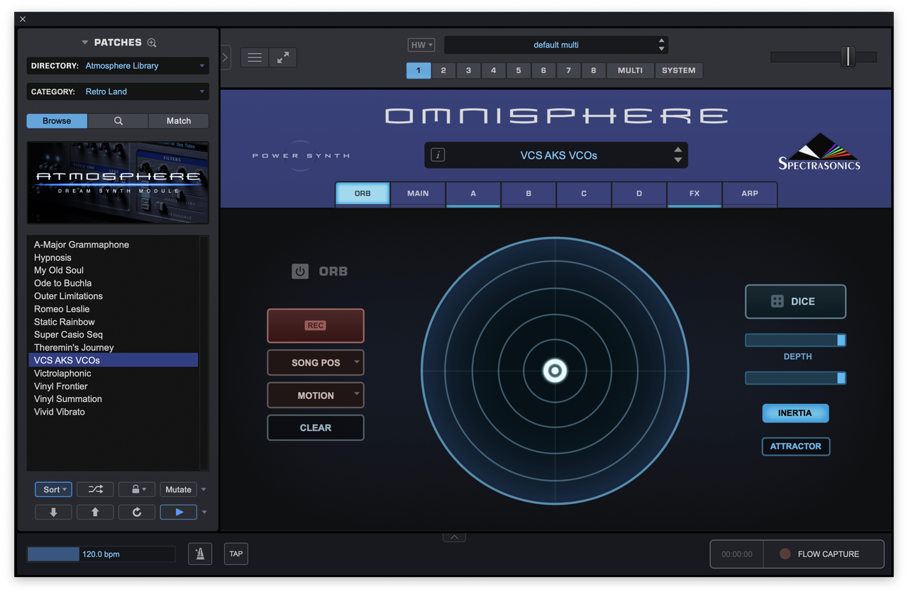Toggle the REC button
Viewport: 908px width, 594px height.
click(x=316, y=325)
